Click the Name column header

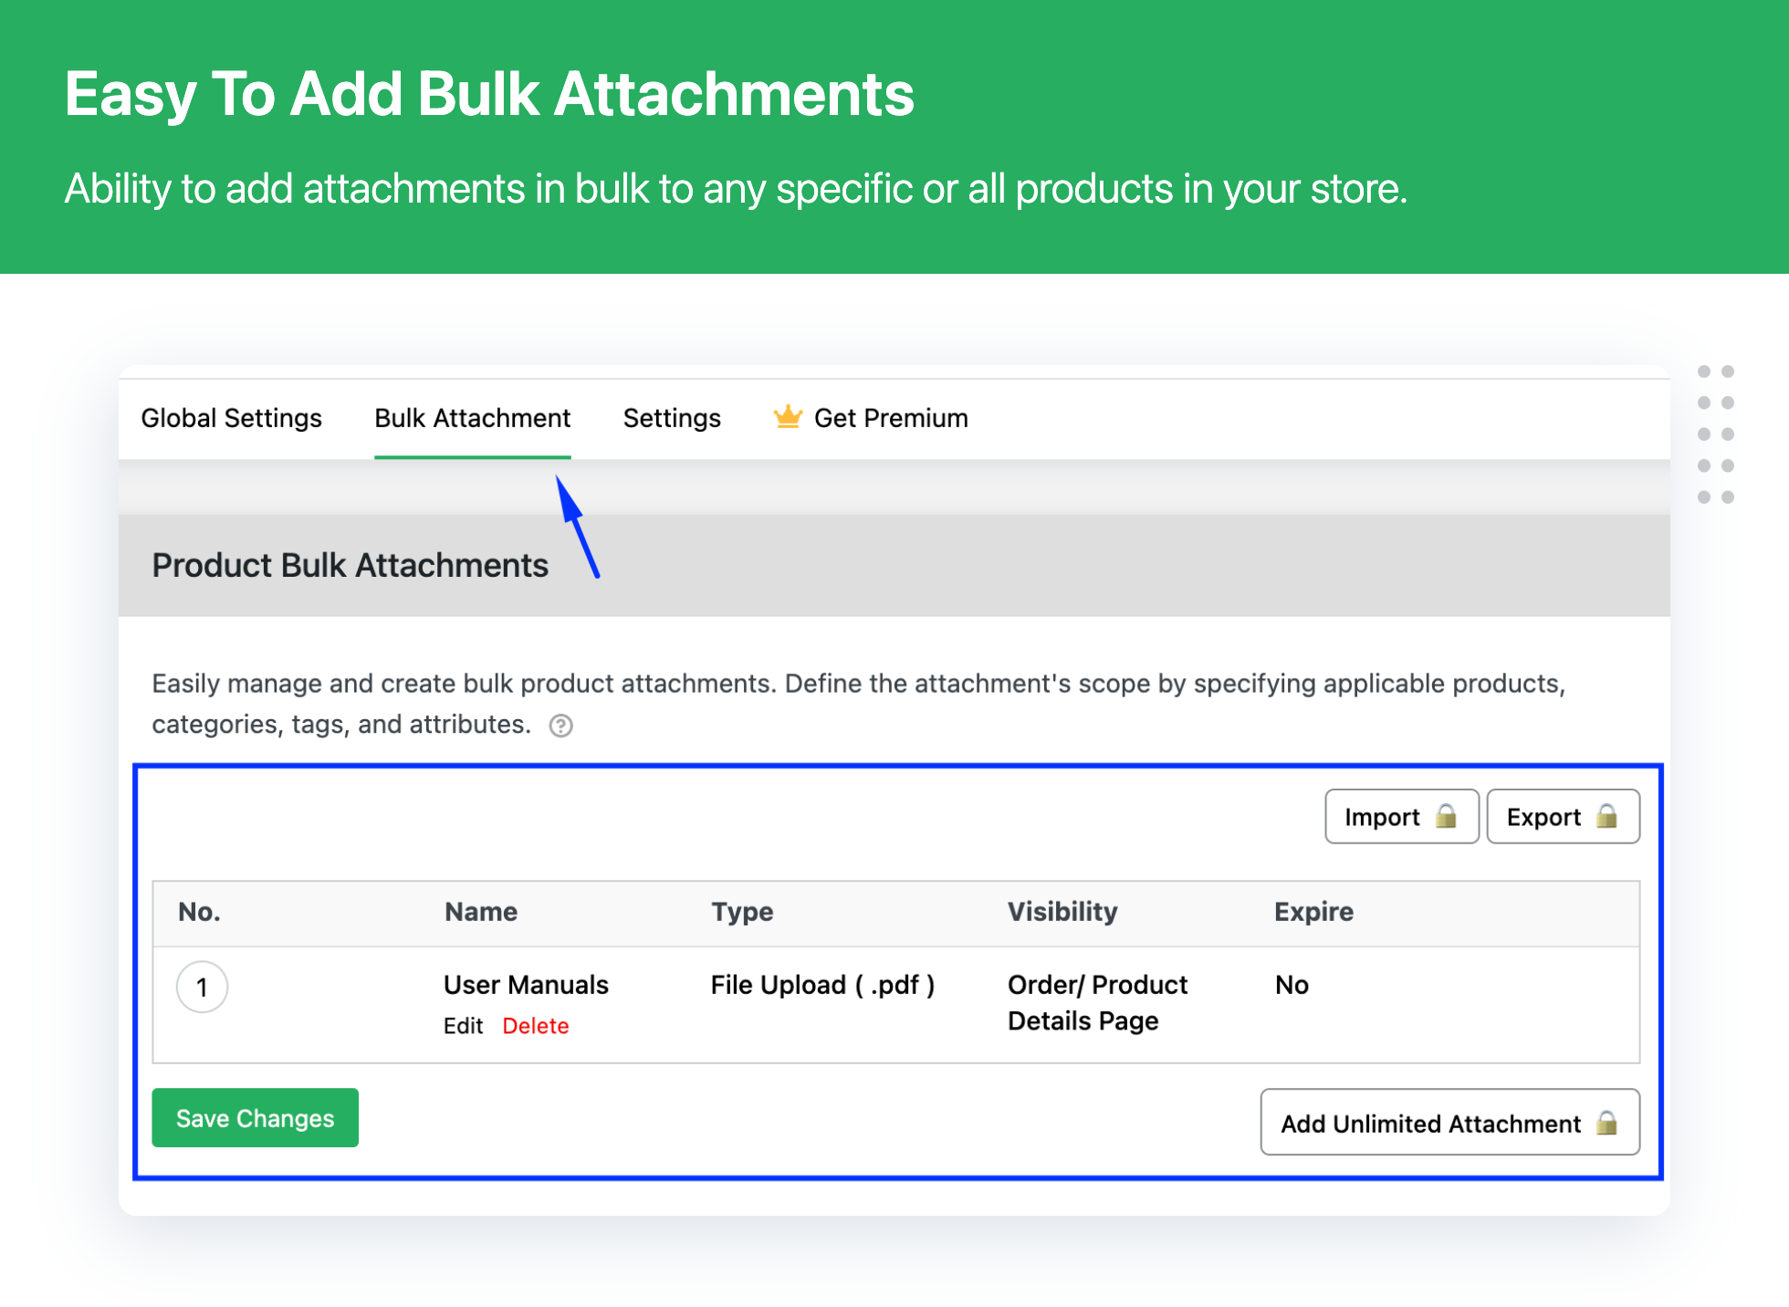pos(481,912)
